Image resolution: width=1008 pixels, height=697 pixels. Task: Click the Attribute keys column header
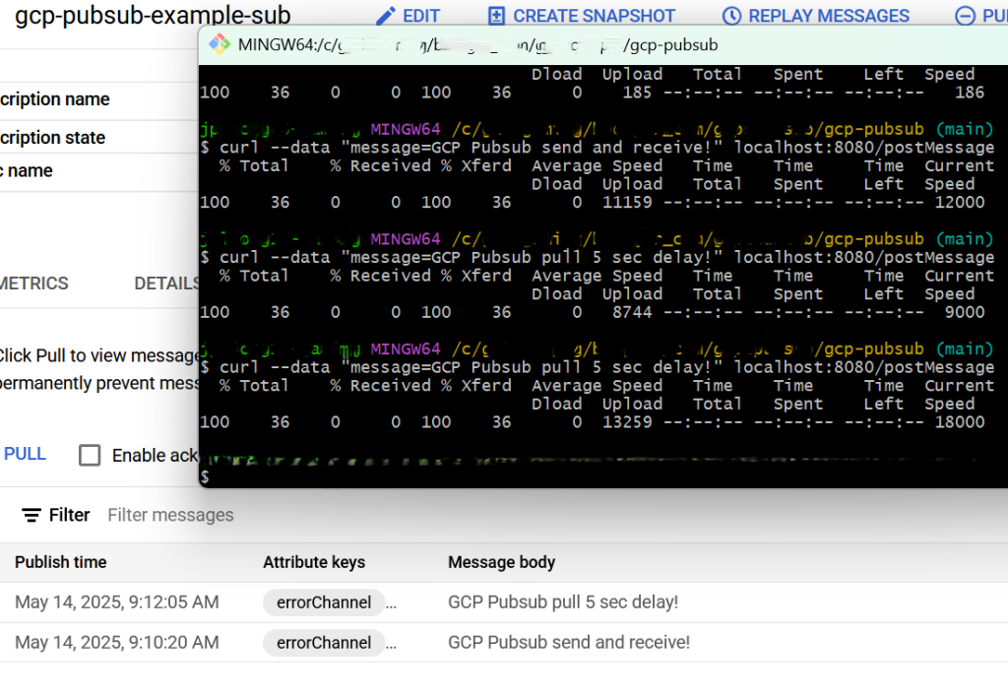pyautogui.click(x=314, y=562)
